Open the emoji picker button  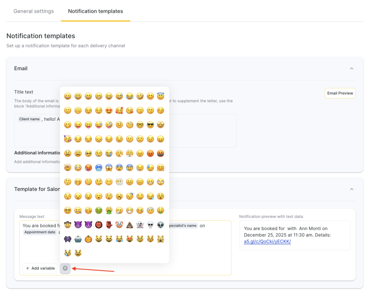[65, 268]
